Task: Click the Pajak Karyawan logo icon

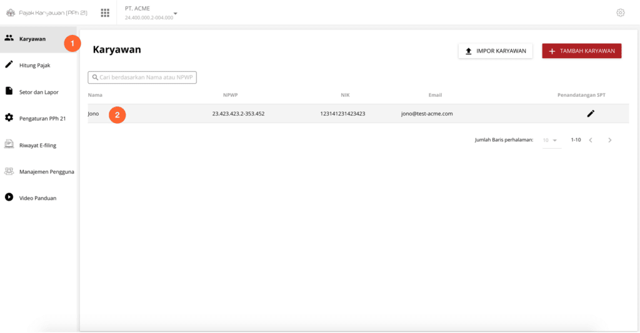Action: (11, 12)
